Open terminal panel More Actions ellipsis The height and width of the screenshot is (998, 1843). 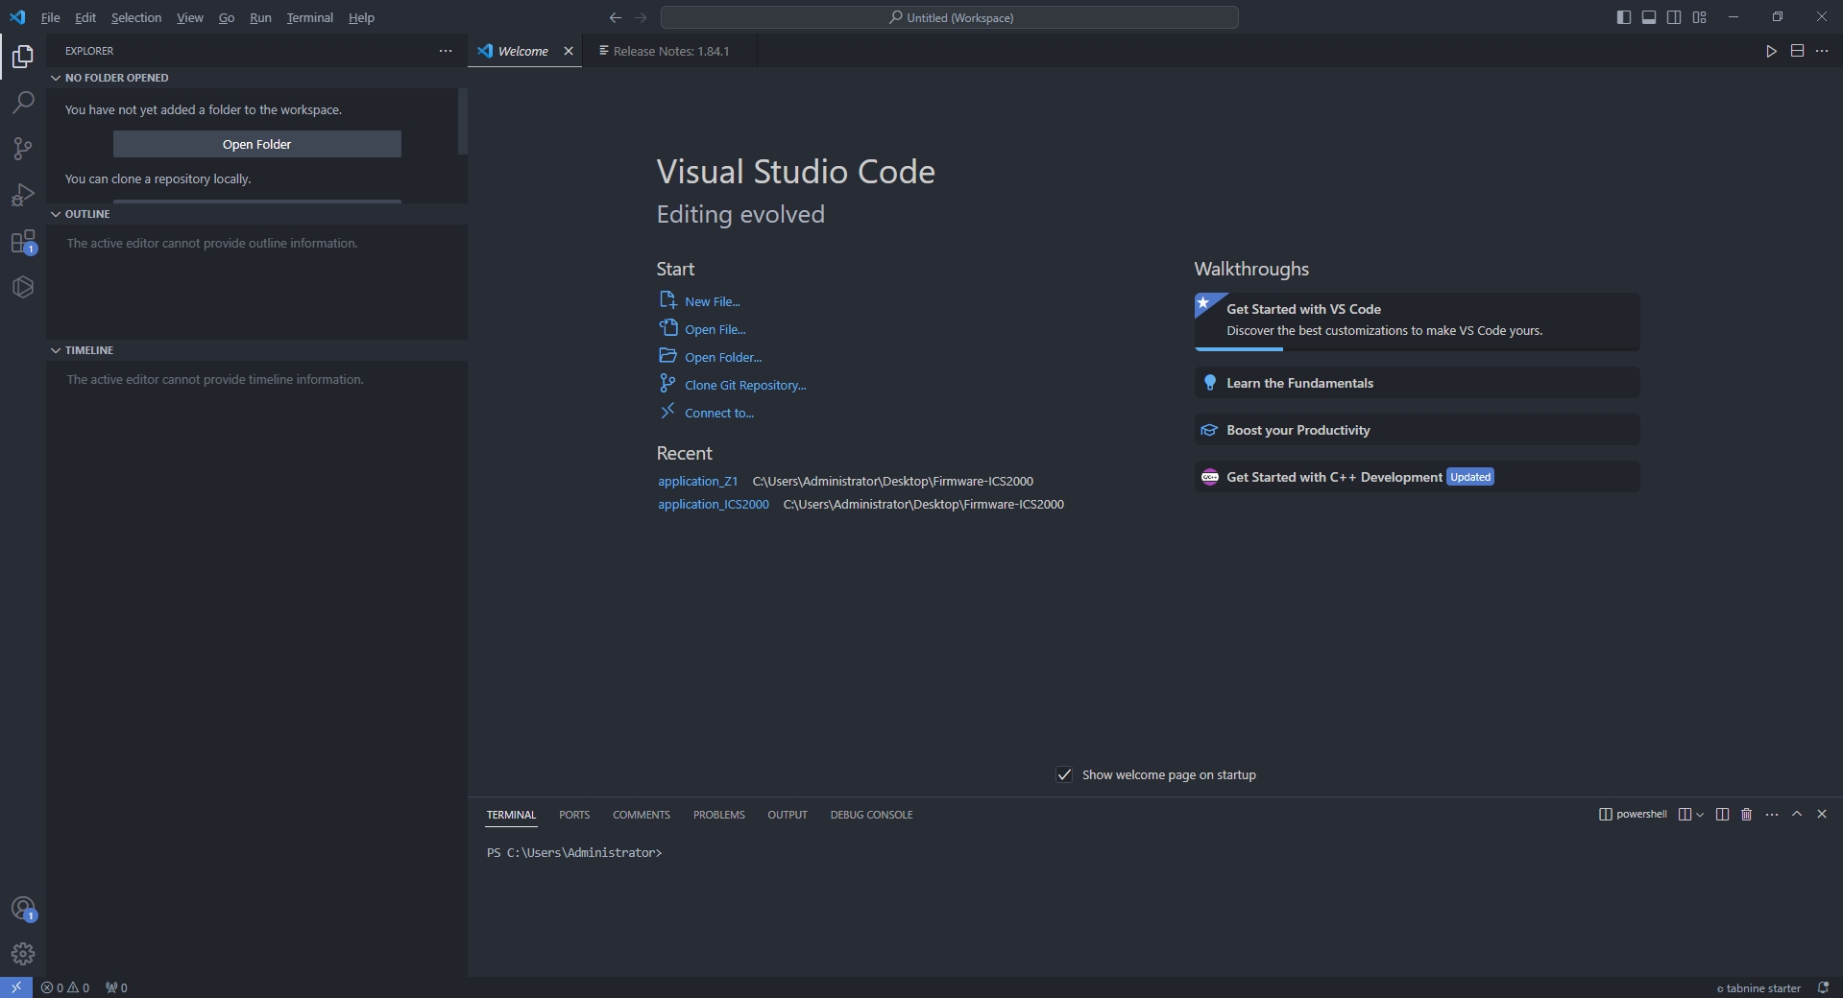click(1772, 814)
